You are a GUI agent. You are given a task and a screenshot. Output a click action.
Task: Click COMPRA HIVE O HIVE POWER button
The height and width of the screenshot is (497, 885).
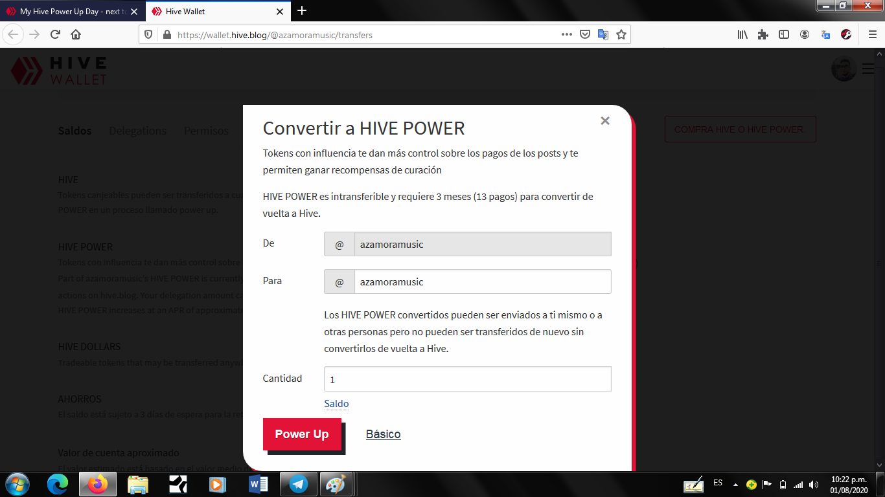740,129
